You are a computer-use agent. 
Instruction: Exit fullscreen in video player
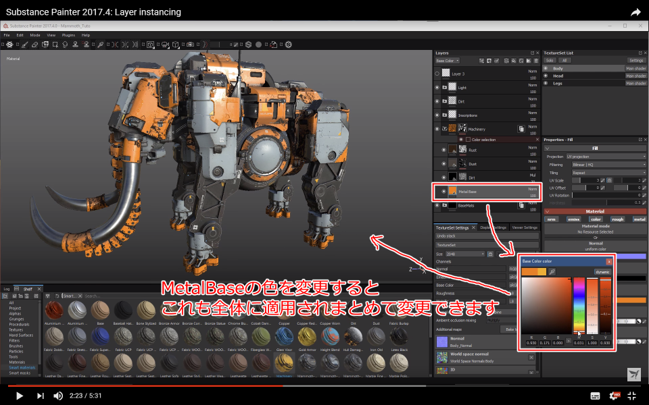[x=631, y=396]
